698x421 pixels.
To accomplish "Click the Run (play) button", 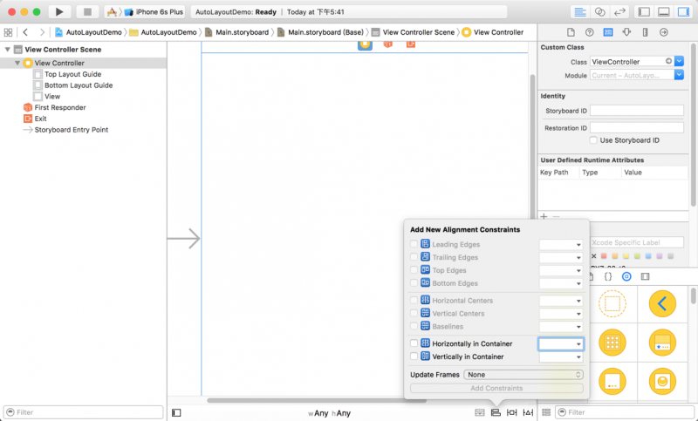I will click(x=59, y=11).
